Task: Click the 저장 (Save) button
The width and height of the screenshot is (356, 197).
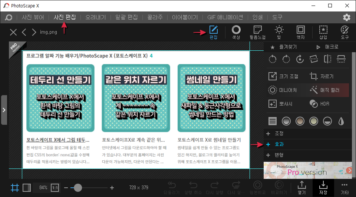Action: point(323,188)
